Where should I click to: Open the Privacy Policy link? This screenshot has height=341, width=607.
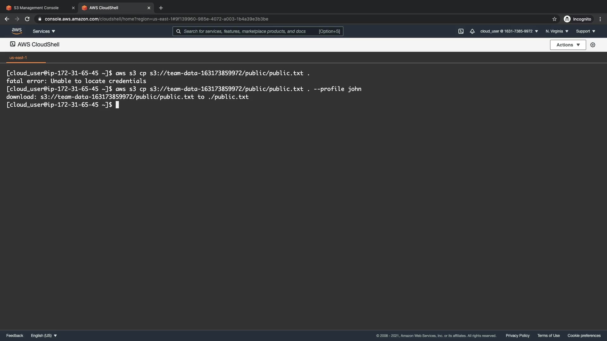[x=517, y=336]
